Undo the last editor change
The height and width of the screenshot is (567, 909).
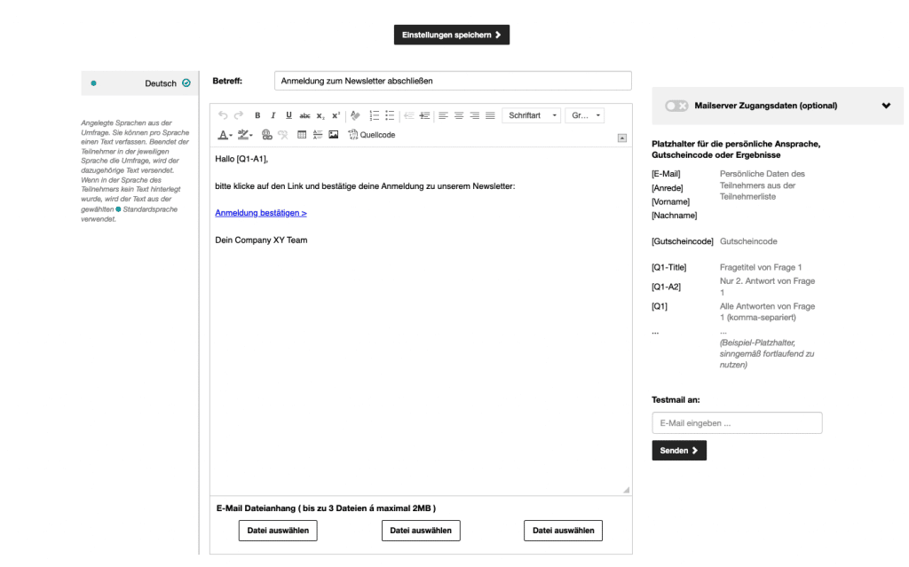(222, 116)
